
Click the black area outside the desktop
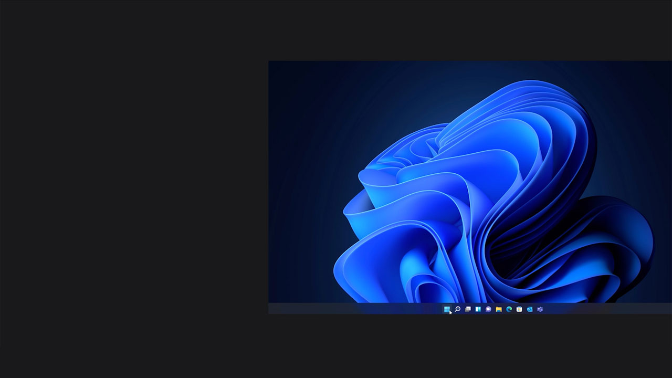coord(131,189)
